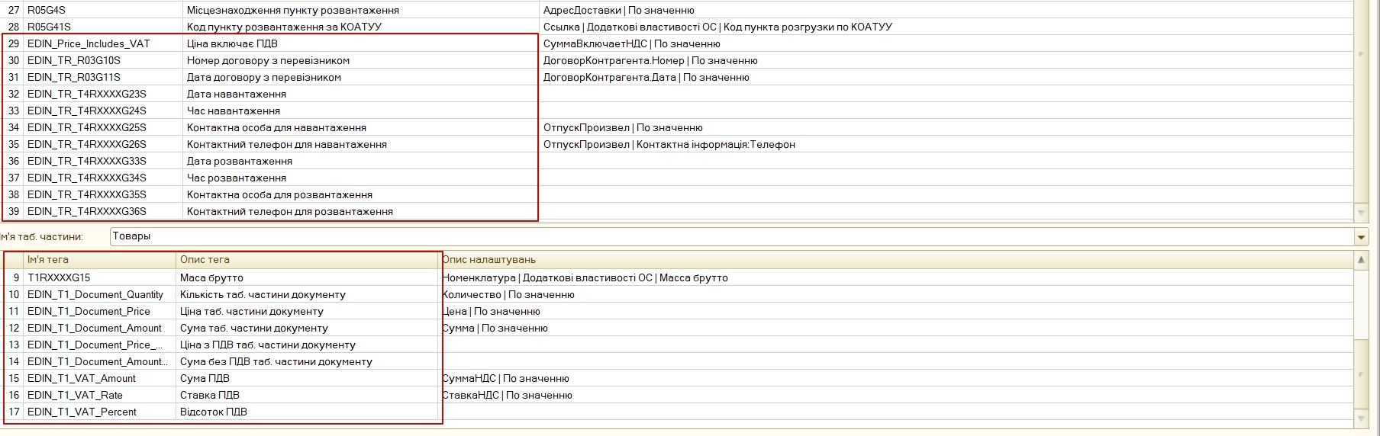The width and height of the screenshot is (1380, 436).
Task: Select the EDIN_TR_T4RXXXXG23S tag cell
Action: (x=104, y=94)
